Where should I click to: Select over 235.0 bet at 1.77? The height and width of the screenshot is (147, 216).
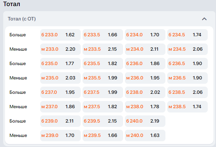(60, 64)
